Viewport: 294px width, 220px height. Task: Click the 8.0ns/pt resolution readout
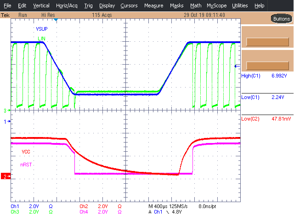coord(207,207)
